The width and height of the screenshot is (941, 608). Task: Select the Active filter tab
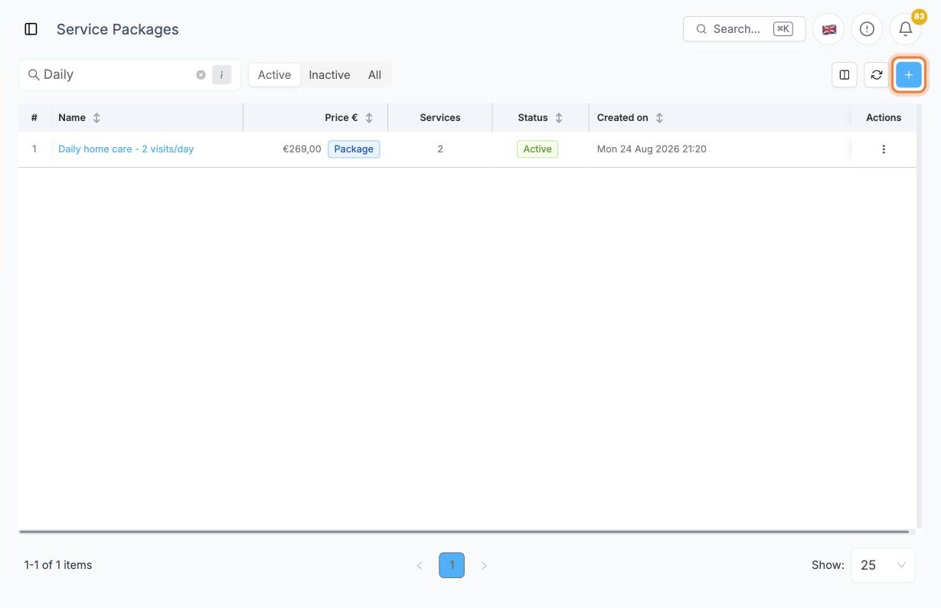point(274,75)
